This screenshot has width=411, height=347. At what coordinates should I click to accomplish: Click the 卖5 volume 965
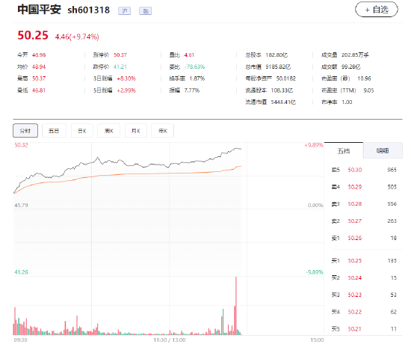[392, 170]
